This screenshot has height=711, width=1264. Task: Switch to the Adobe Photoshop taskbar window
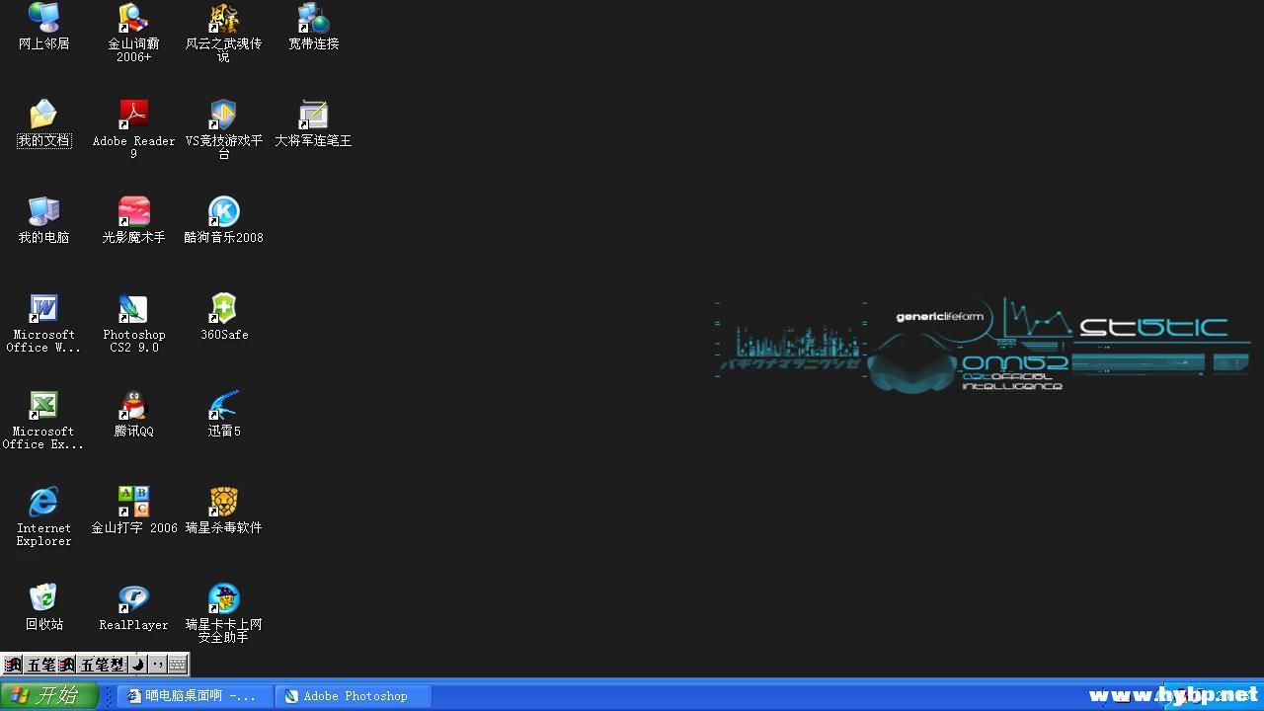pyautogui.click(x=354, y=696)
